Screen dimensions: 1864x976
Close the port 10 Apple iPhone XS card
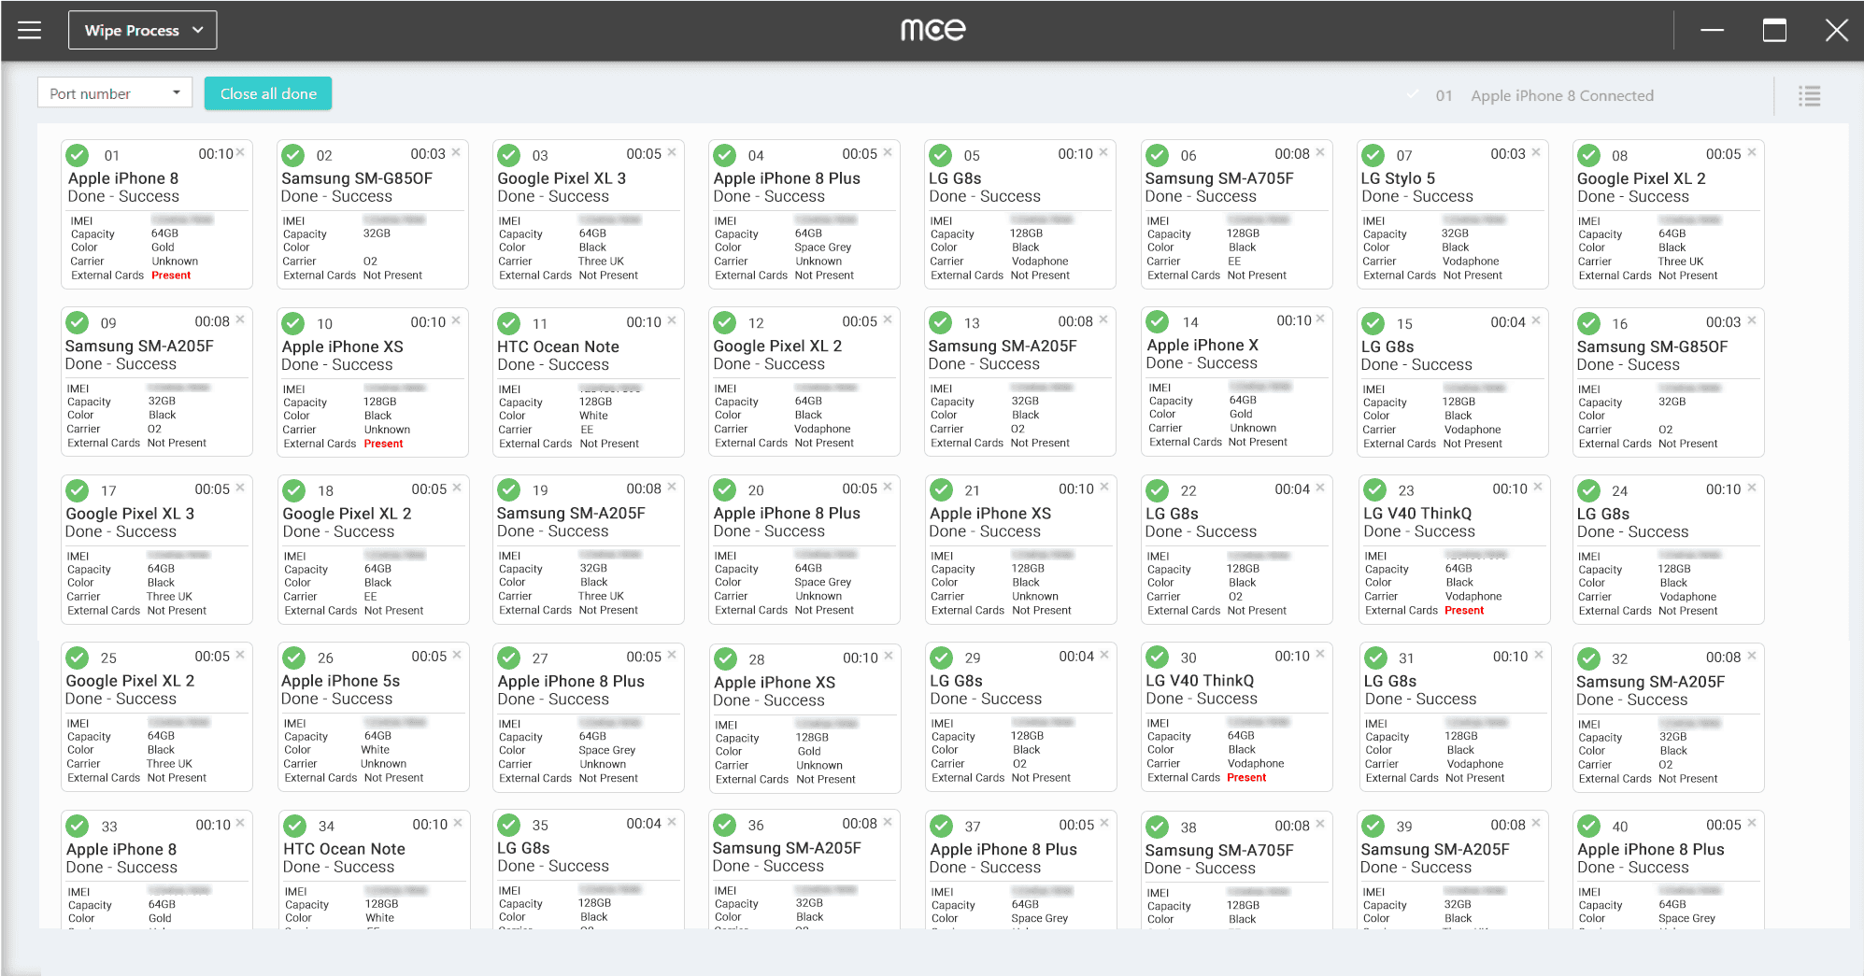[x=457, y=320]
